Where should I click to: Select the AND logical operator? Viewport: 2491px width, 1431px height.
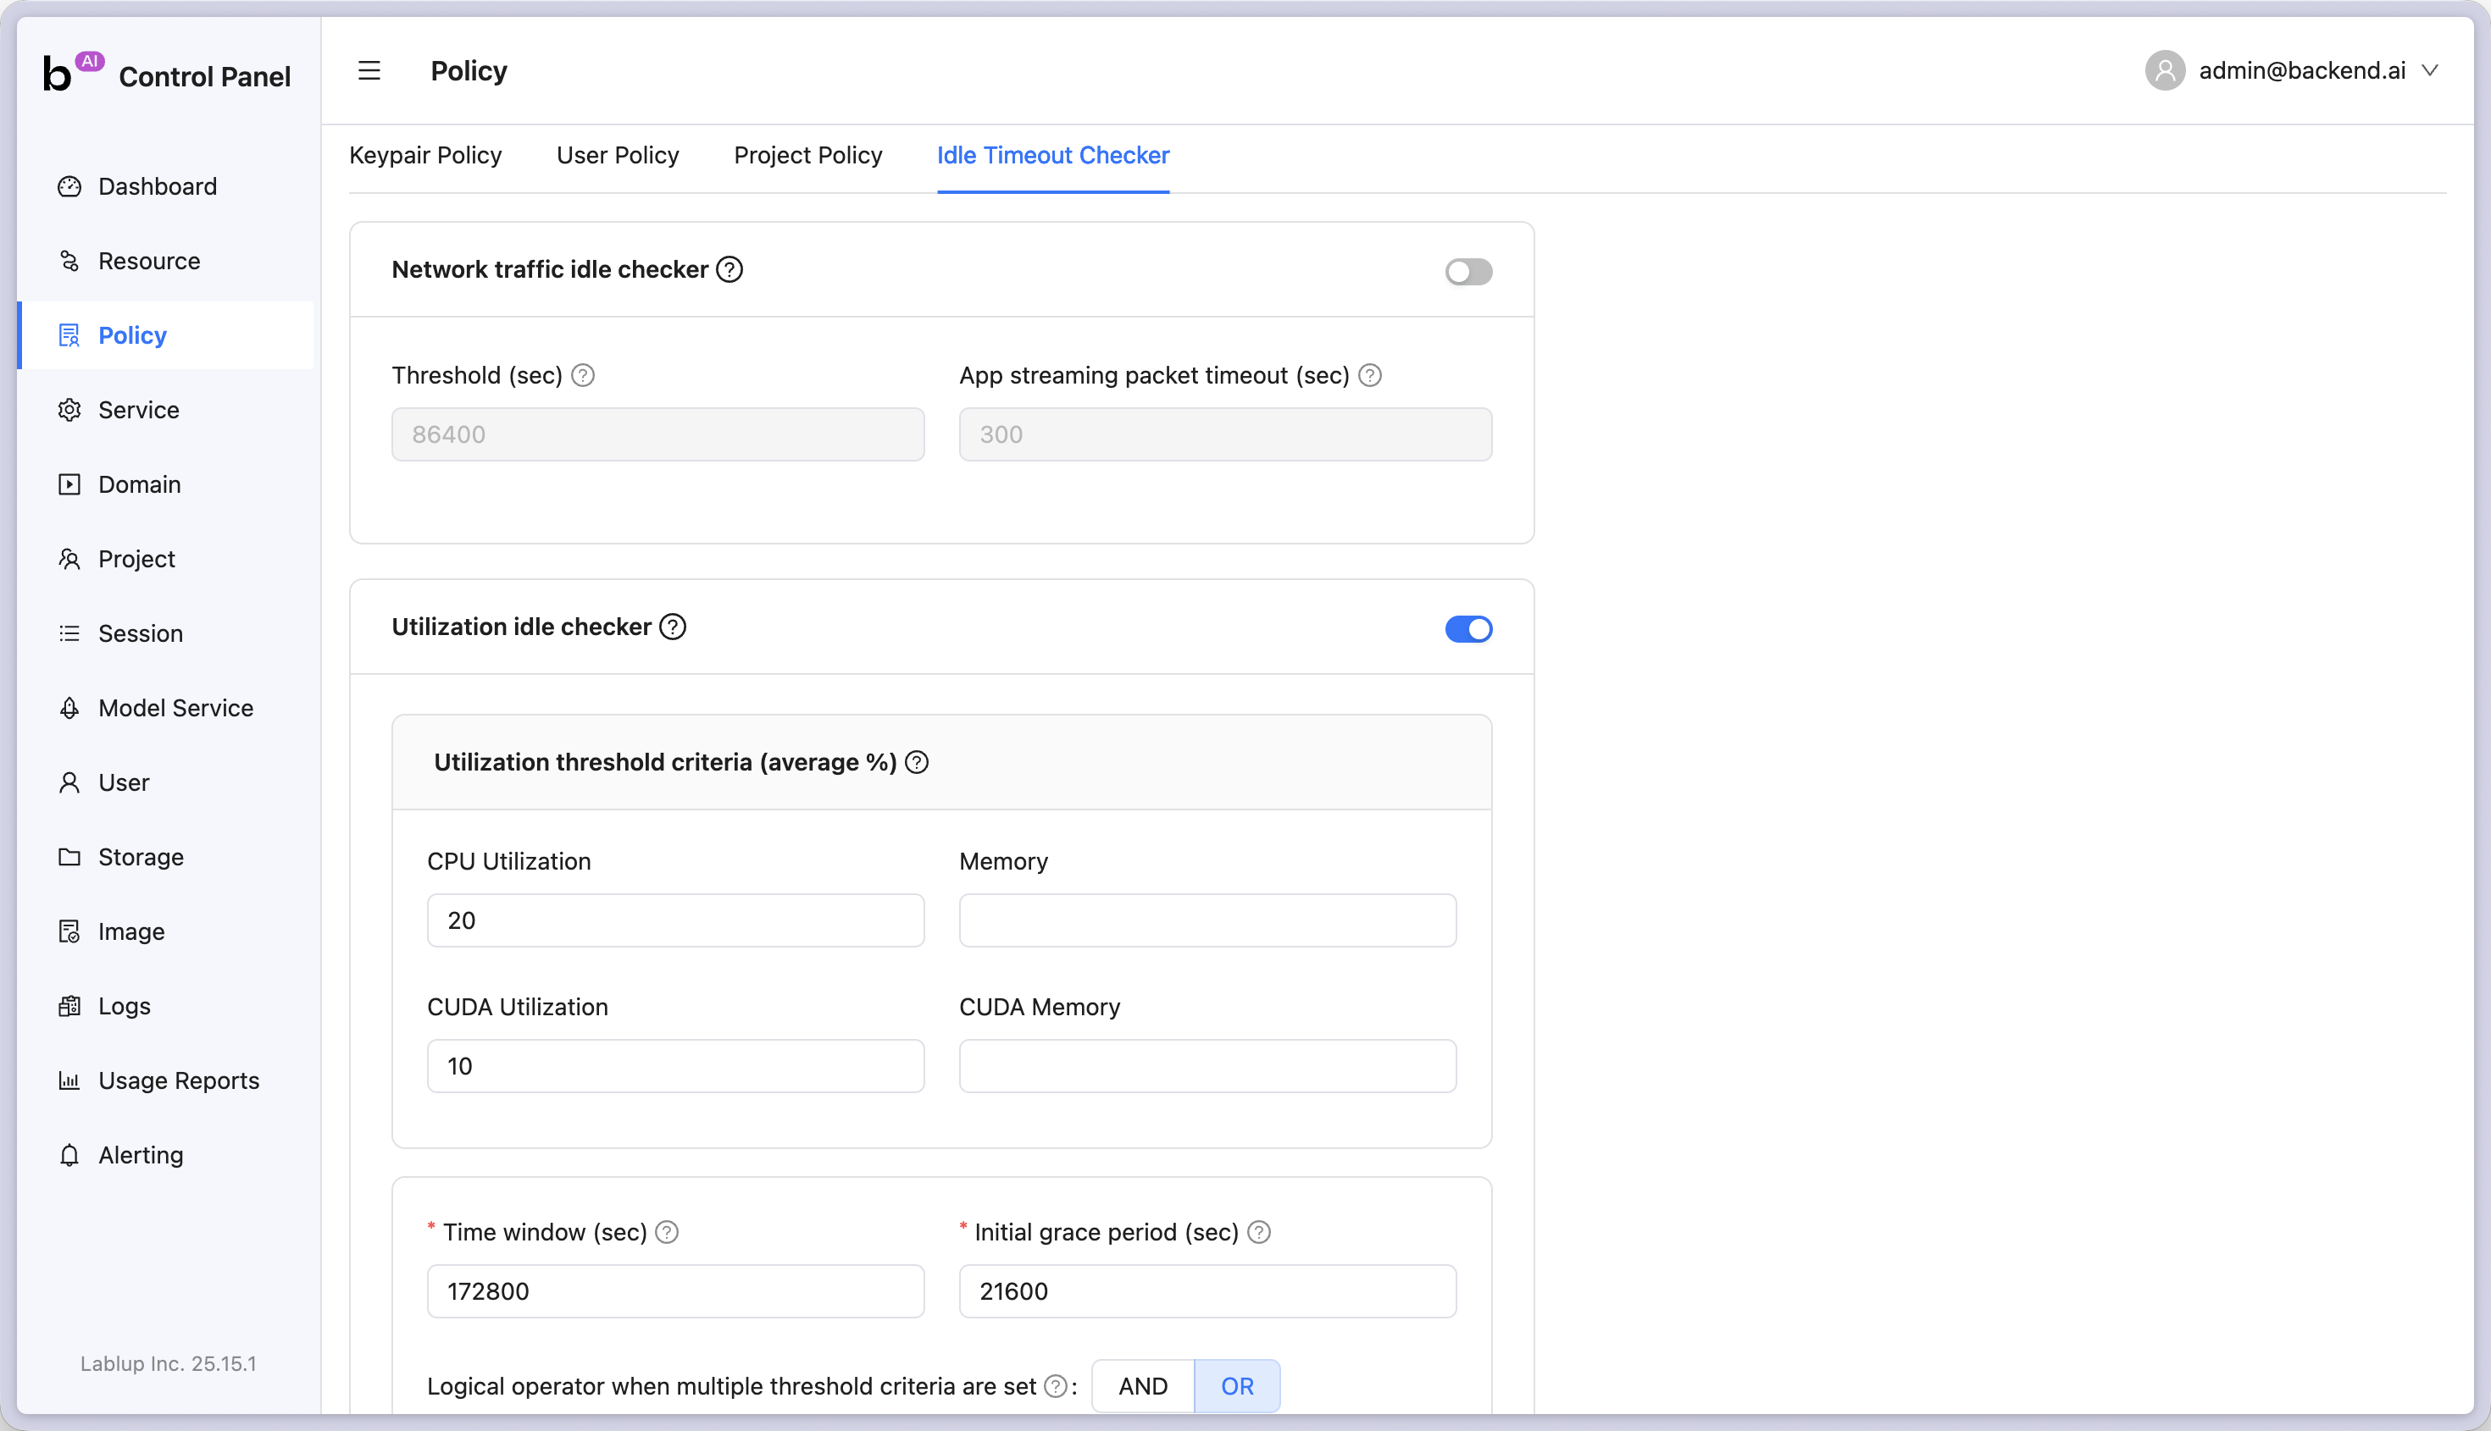1143,1386
